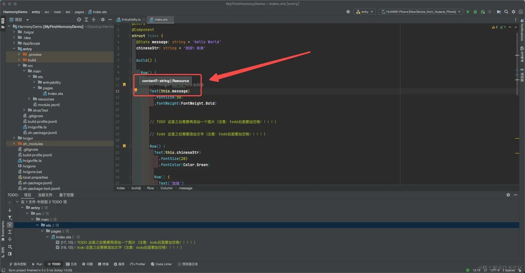Open project structure folder icon in toolbar
525x273 pixels.
pos(499,12)
